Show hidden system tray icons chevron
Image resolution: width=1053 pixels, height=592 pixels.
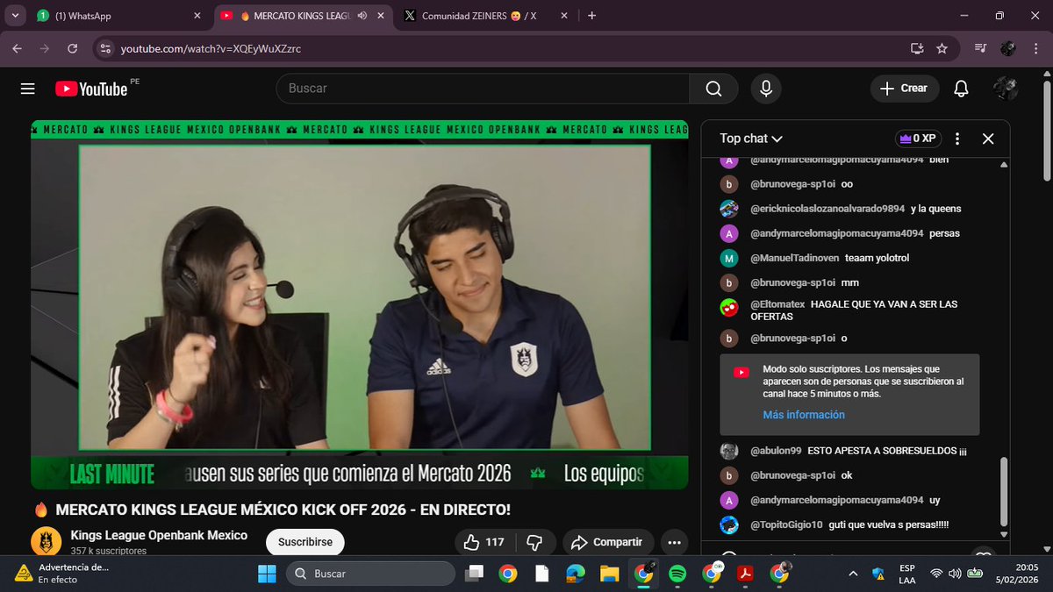point(853,574)
